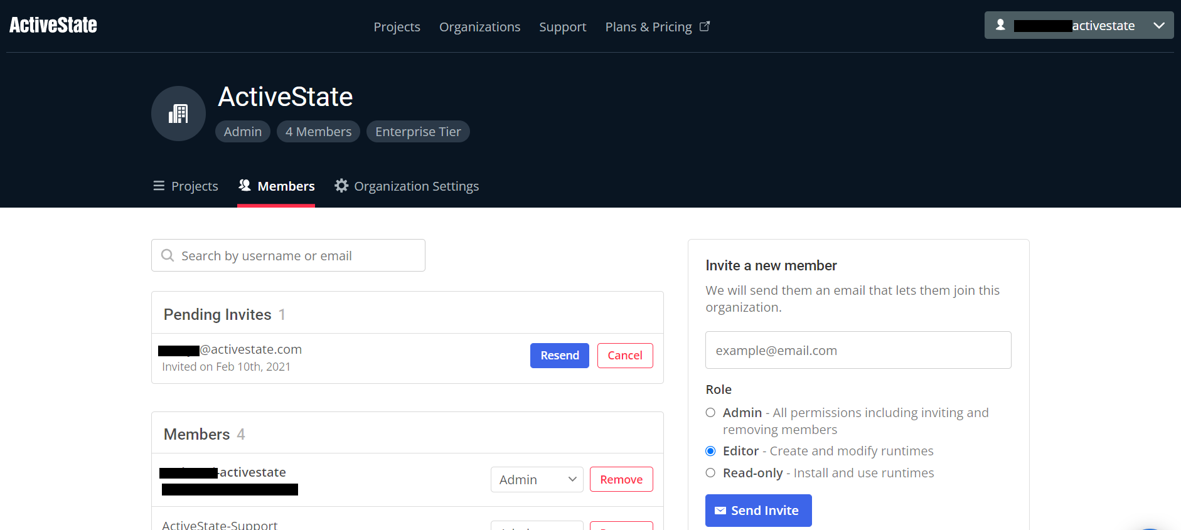Click the pending invite email address
Screen dimensions: 1181x530
pos(230,349)
